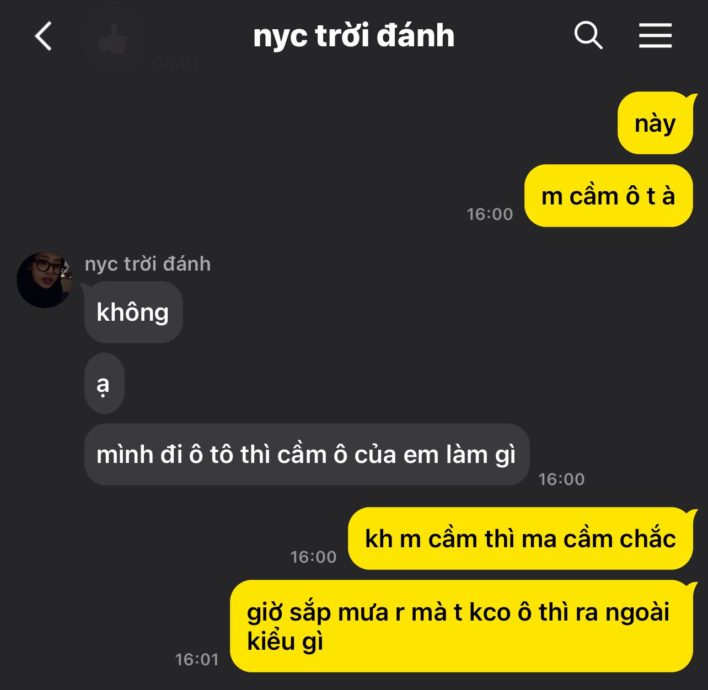Open the sender's profile picture avatar

pos(45,280)
